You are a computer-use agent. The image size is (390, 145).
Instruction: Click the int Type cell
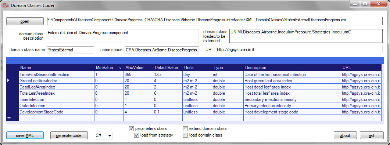pyautogui.click(x=227, y=75)
